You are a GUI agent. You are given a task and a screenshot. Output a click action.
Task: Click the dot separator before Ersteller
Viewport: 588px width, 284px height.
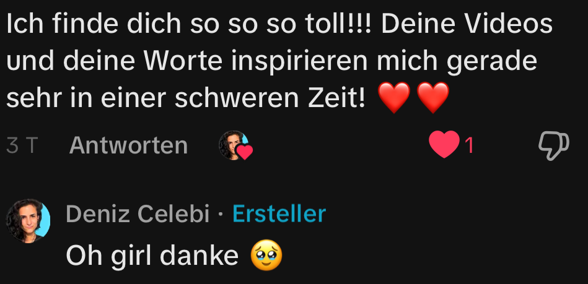[x=221, y=215]
